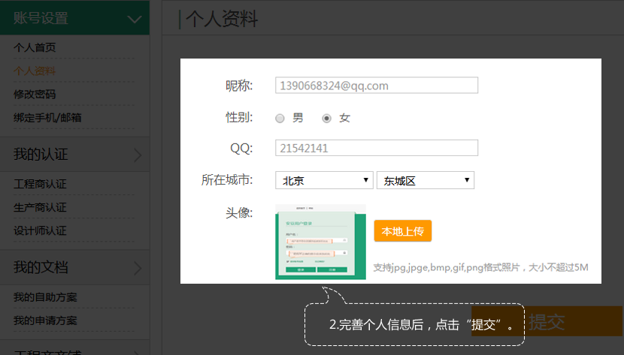Click the QQ number input field
Image resolution: width=624 pixels, height=355 pixels.
pyautogui.click(x=377, y=149)
